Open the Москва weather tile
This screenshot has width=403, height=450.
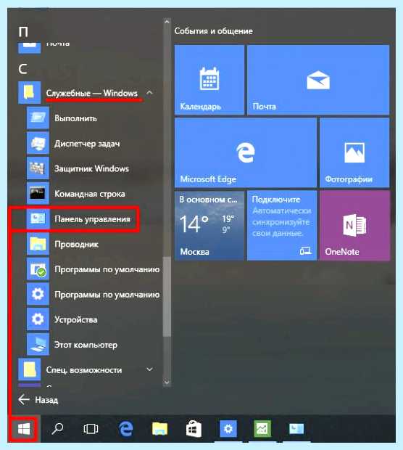pos(209,226)
